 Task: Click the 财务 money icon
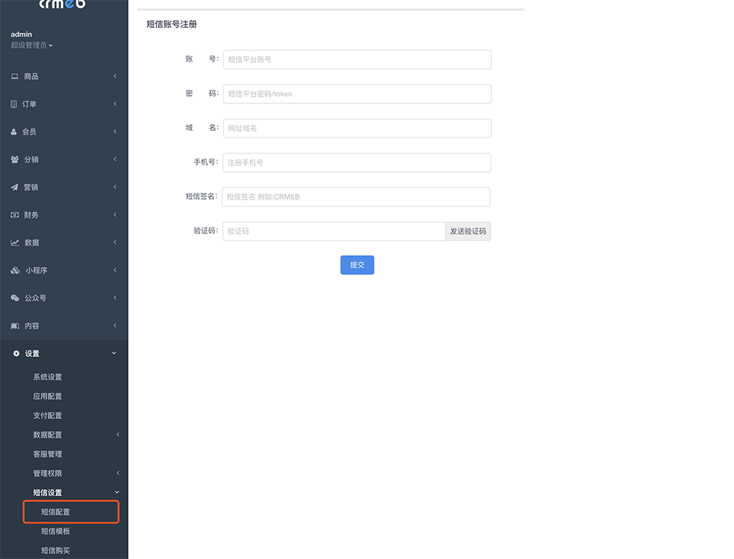pyautogui.click(x=14, y=215)
